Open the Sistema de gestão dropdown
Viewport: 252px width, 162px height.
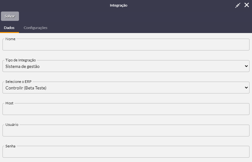point(126,66)
